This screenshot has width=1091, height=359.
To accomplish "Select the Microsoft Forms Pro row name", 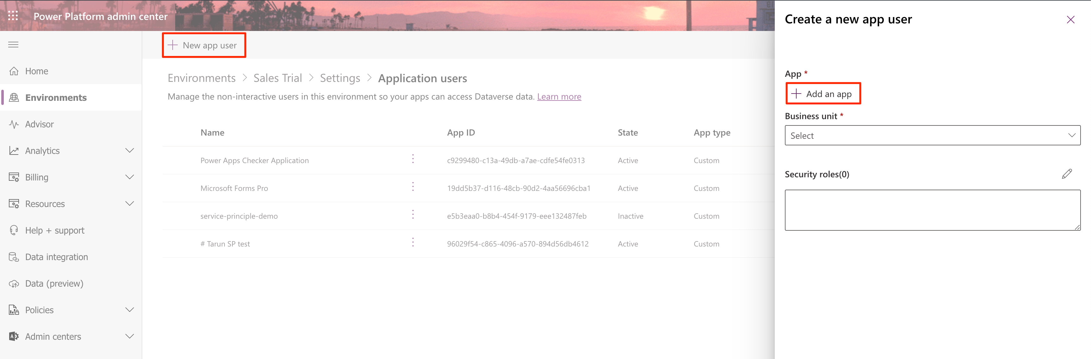I will pyautogui.click(x=234, y=188).
